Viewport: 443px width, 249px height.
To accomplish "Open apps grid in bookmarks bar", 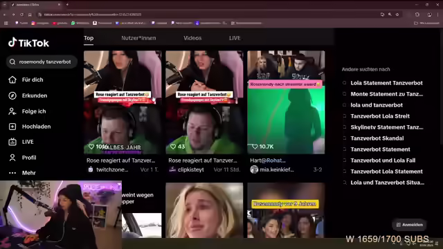I will coord(6,23).
